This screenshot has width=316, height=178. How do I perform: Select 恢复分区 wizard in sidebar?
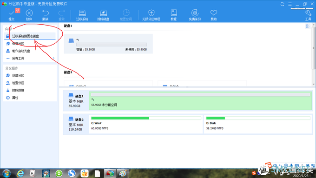(30, 44)
